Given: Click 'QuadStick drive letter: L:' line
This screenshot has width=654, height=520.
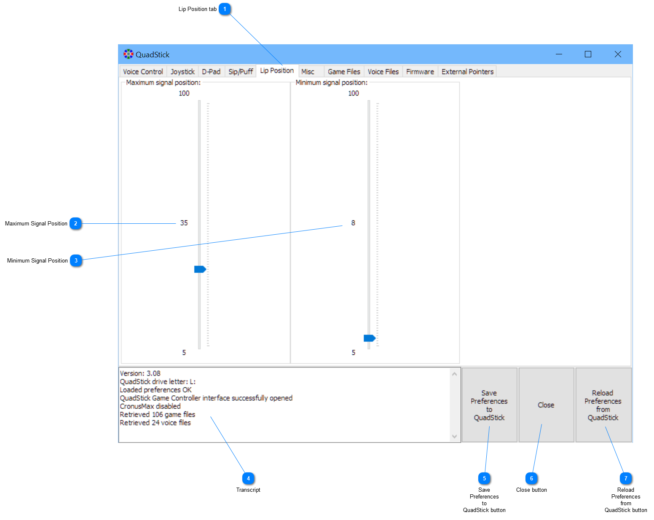Looking at the screenshot, I should [x=158, y=381].
